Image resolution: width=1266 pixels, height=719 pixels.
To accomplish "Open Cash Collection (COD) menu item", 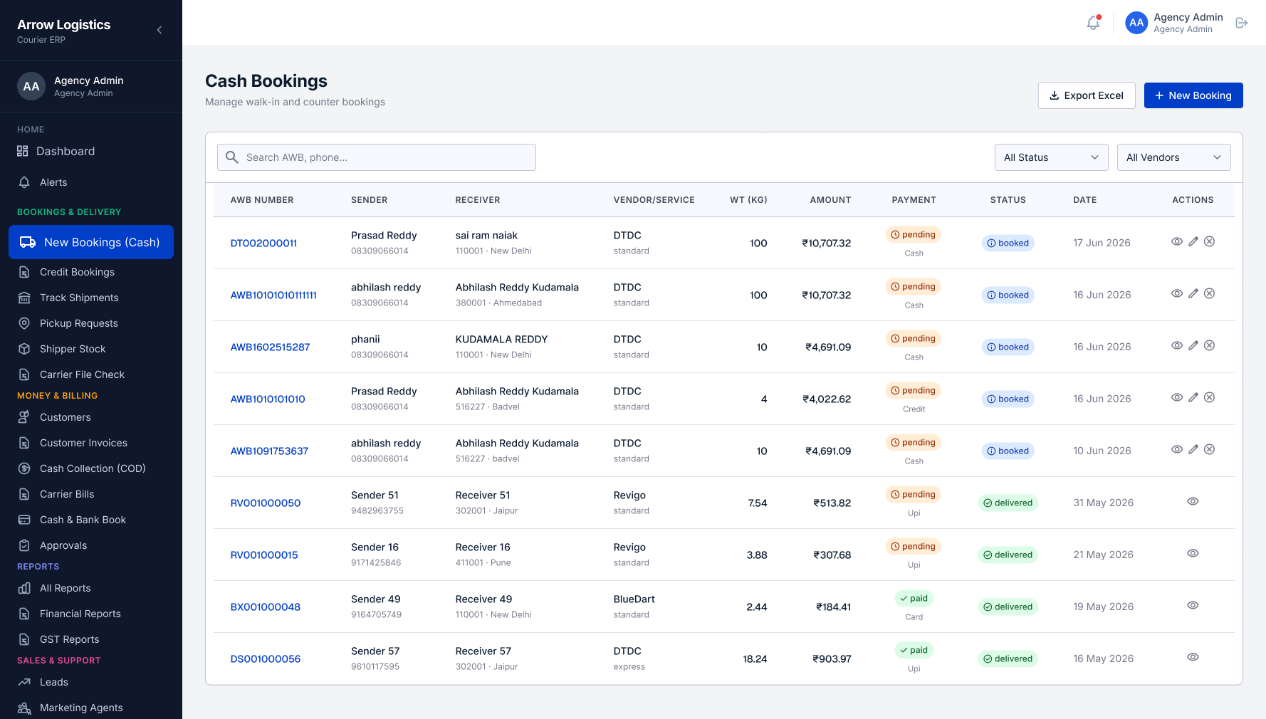I will [93, 468].
